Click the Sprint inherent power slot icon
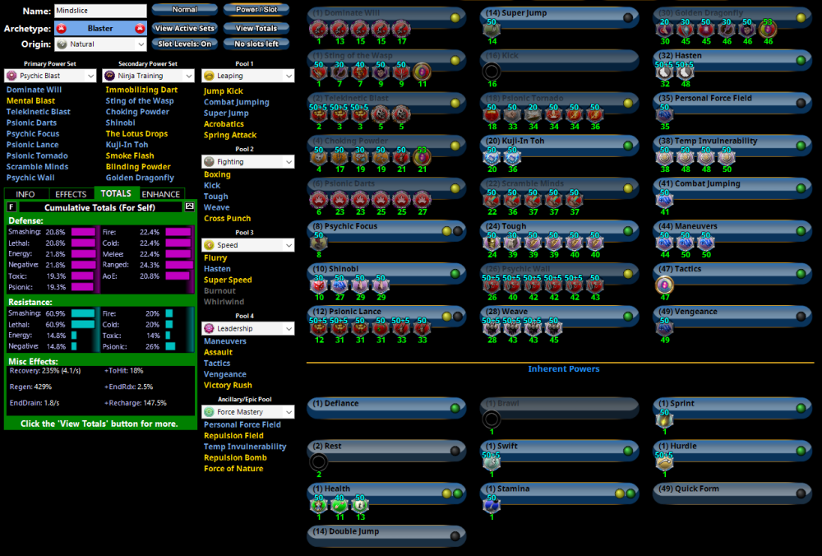 coord(664,419)
